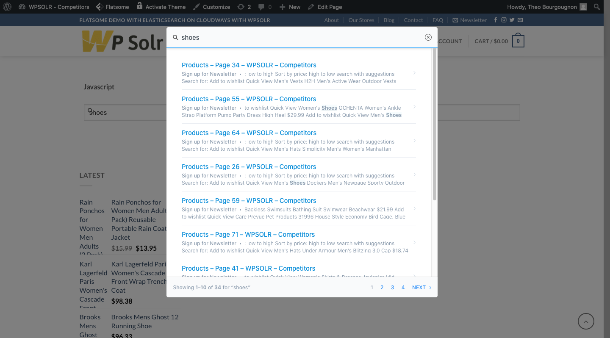Open the Newsletter signup link
The image size is (610, 338).
click(470, 20)
